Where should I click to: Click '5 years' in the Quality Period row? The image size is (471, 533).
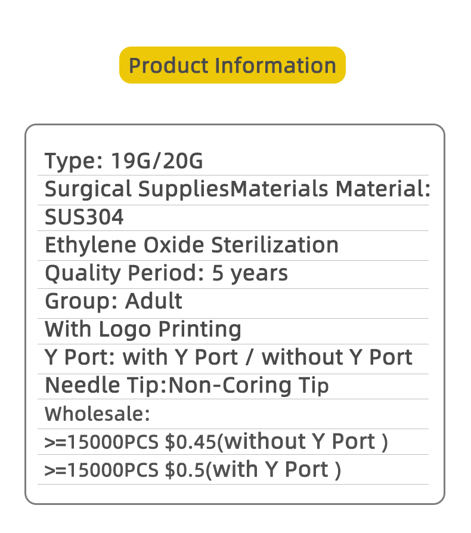coord(250,273)
